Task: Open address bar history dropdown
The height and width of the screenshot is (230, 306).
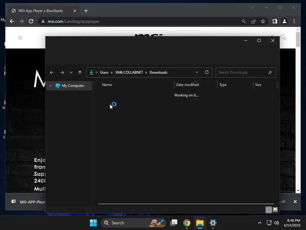Action: pos(197,72)
